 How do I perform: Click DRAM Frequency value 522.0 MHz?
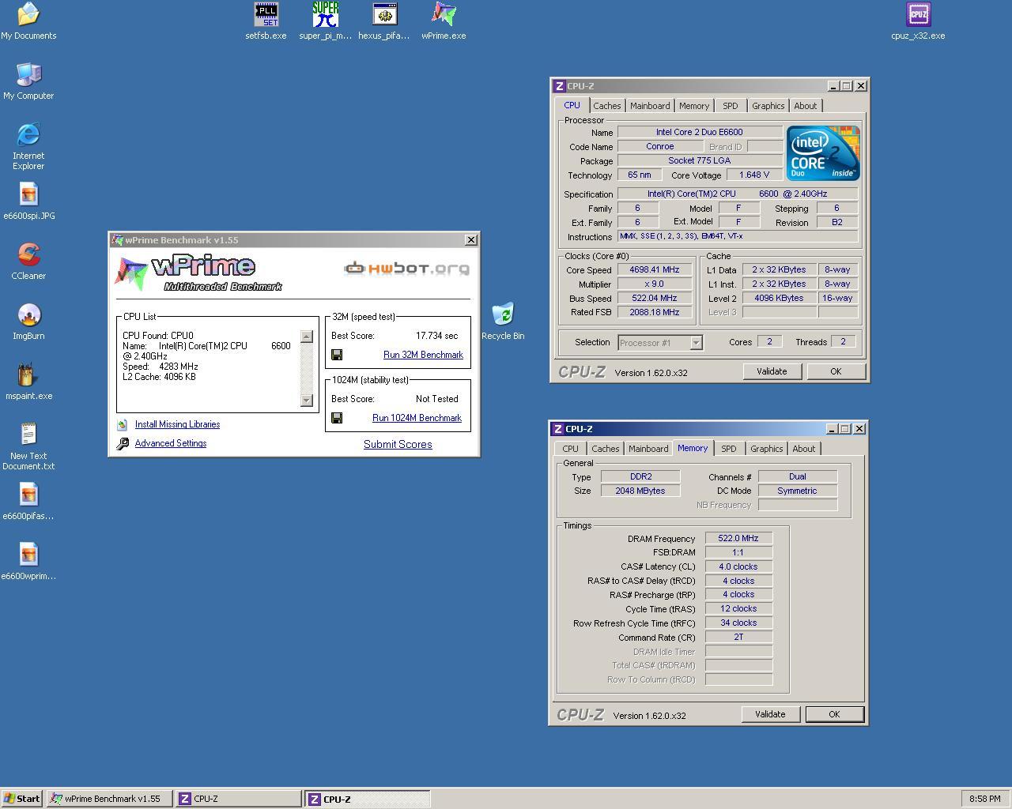[x=738, y=539]
